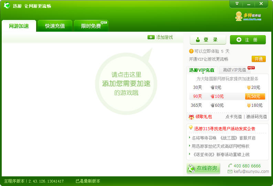Open news 用迅游享世纪天成高级网吧特权
273x186 pixels.
pos(220,146)
